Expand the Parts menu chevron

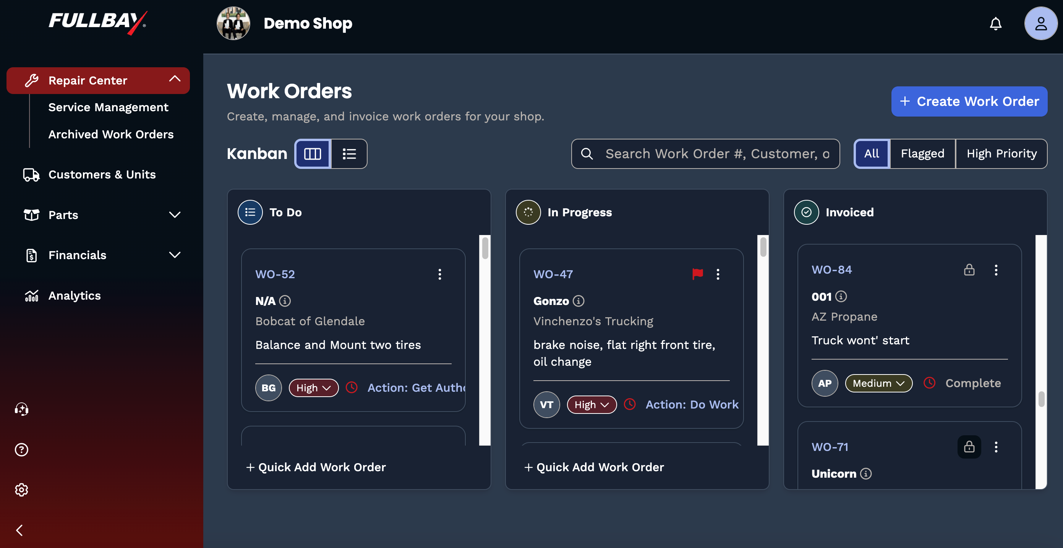click(175, 215)
